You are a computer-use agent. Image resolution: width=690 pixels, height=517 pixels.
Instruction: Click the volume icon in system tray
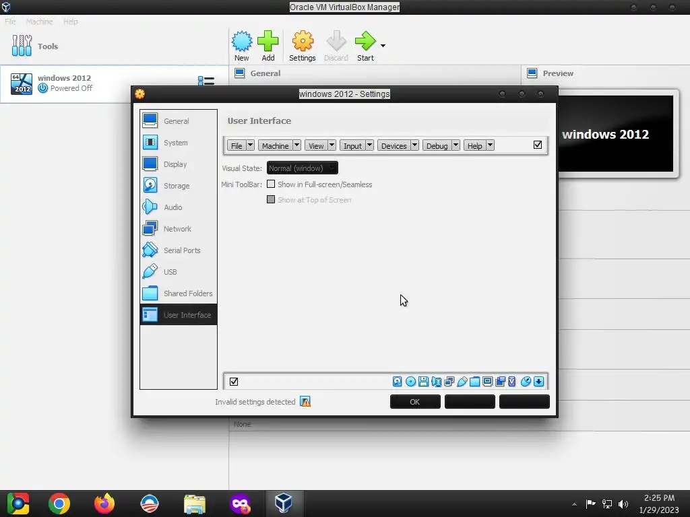tap(623, 504)
